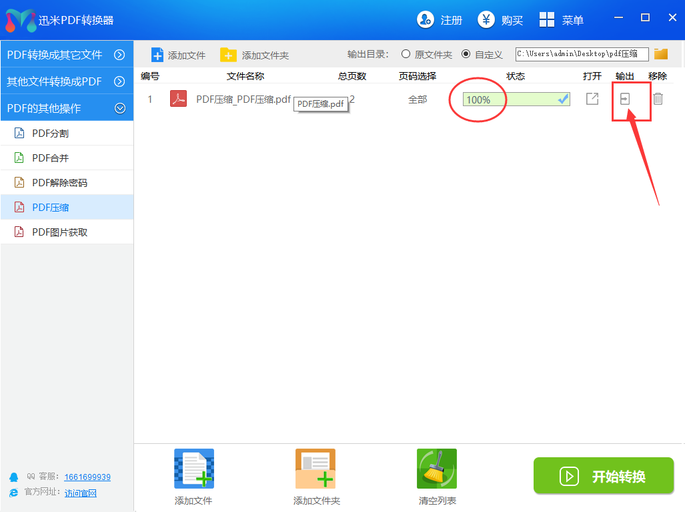685x512 pixels.
Task: Select the 原文件夹 output option
Action: coord(406,54)
